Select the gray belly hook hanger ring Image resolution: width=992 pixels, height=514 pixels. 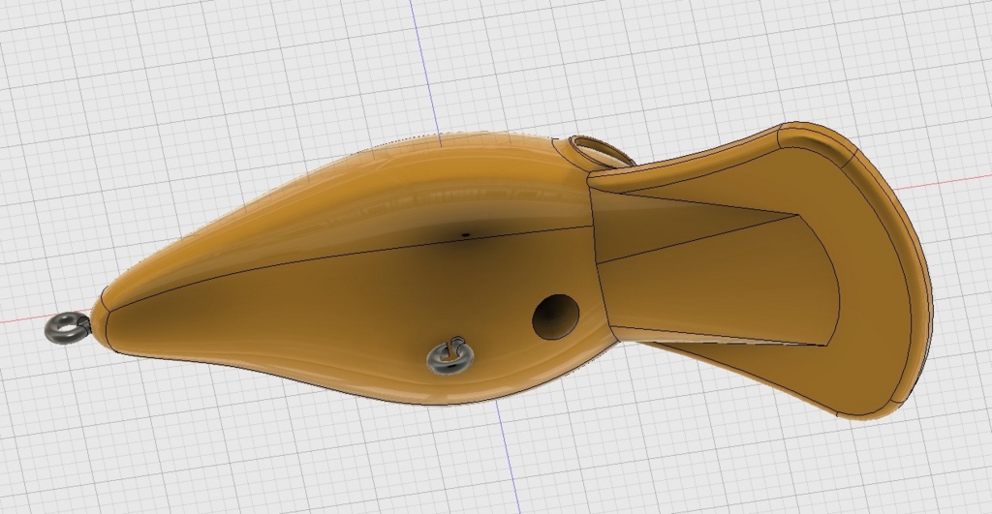[449, 355]
